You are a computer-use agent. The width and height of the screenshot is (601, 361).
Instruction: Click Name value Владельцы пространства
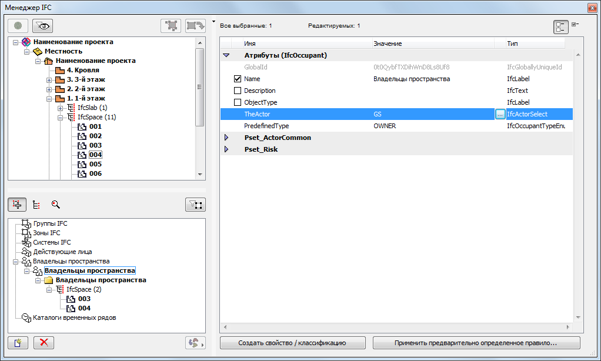pyautogui.click(x=412, y=79)
